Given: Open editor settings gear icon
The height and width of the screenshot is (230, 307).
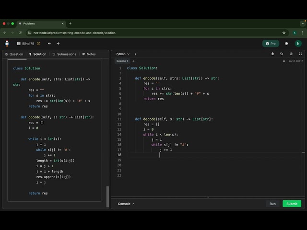Looking at the screenshot, I should (291, 54).
